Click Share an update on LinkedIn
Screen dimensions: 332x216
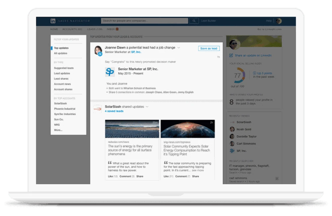pos(253,55)
